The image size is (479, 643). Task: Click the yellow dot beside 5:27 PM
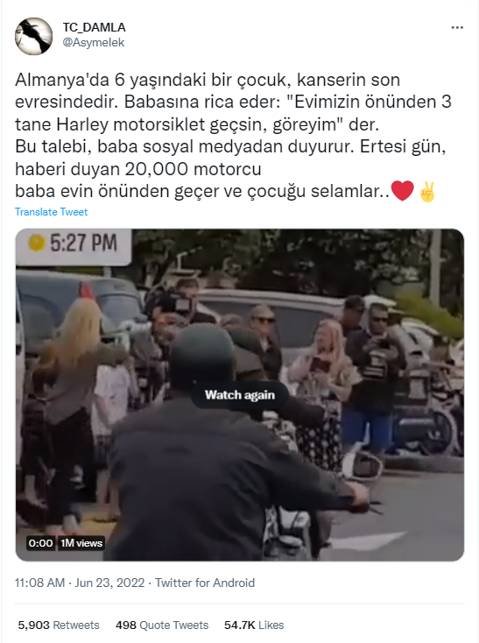tap(36, 243)
